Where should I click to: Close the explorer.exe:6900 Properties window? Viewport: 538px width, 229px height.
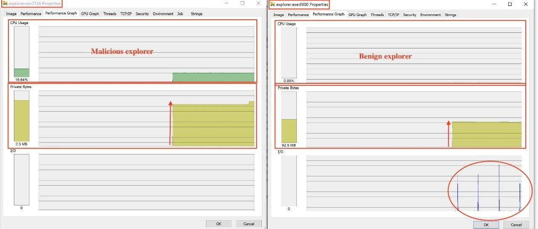[x=526, y=4]
